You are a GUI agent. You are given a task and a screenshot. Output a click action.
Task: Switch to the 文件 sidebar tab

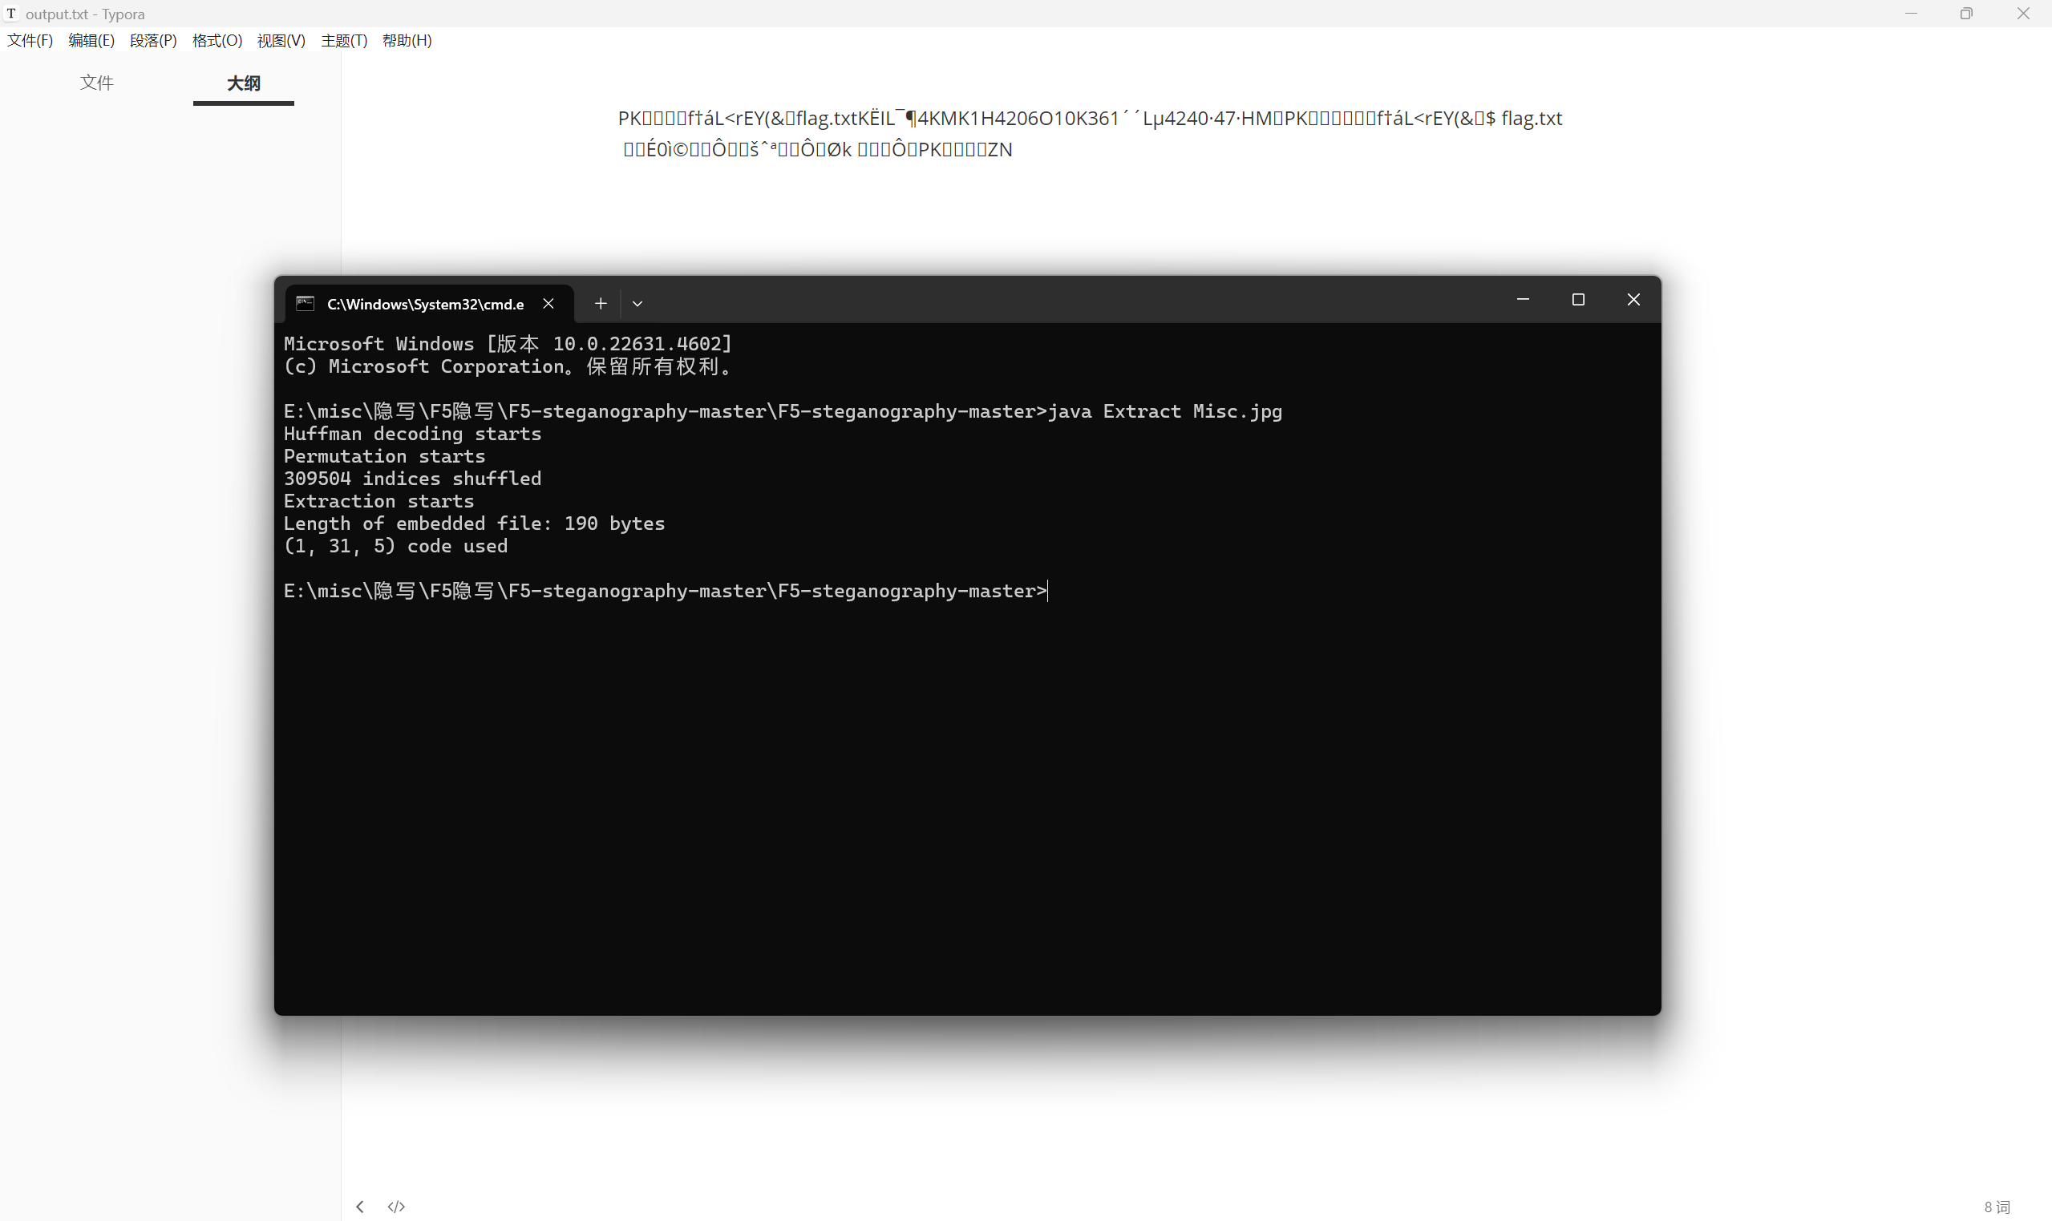[x=96, y=83]
